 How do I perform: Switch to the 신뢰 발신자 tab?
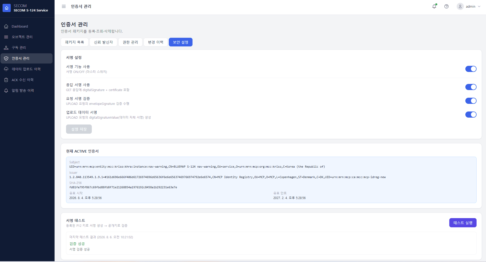click(103, 42)
